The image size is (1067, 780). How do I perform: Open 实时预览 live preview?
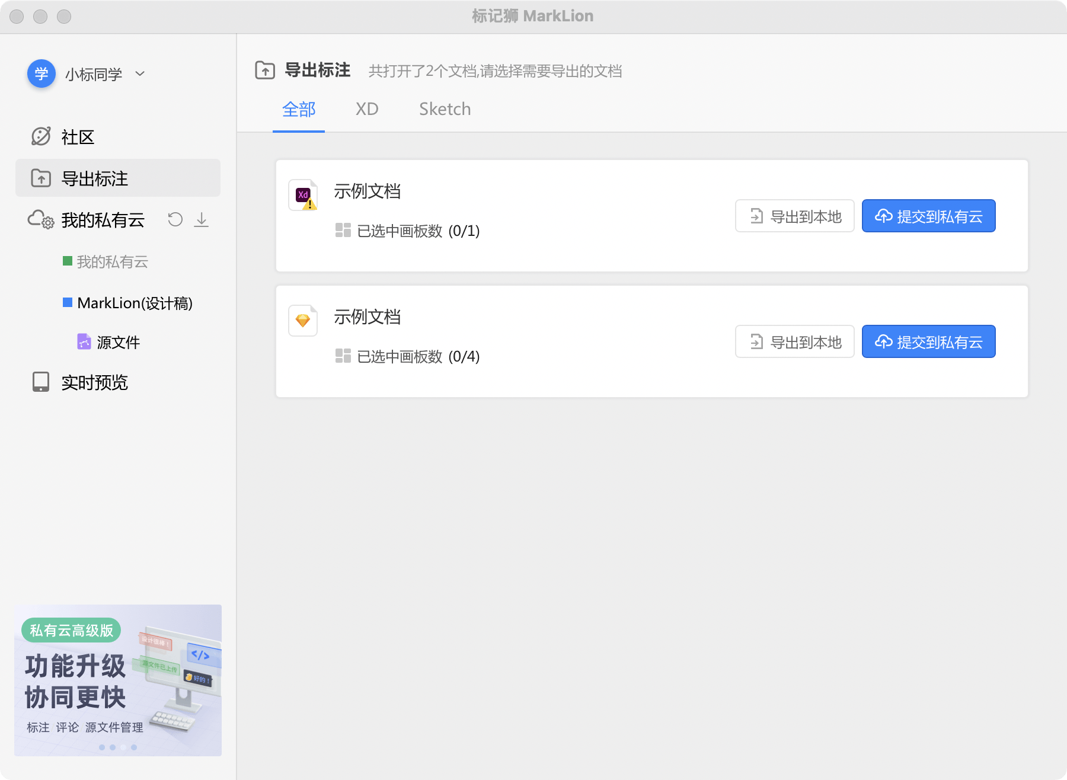point(94,382)
